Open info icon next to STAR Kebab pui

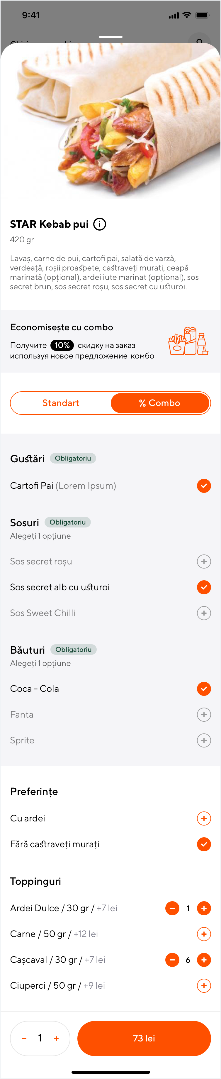click(100, 224)
